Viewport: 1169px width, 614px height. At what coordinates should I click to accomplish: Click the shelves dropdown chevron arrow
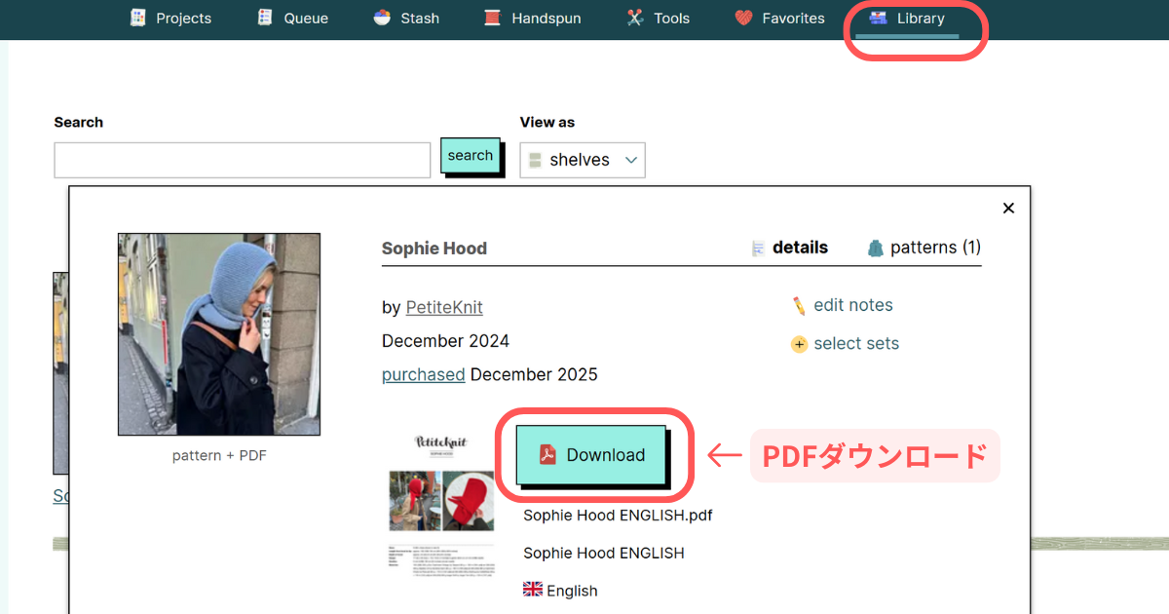631,160
